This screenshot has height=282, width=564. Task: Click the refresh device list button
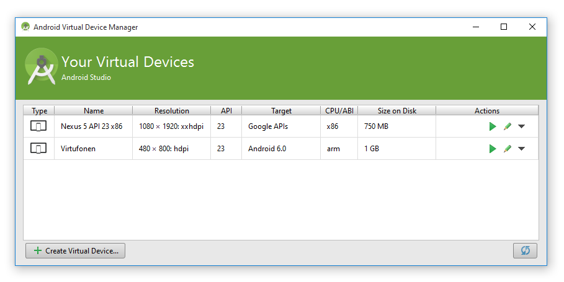(x=525, y=250)
